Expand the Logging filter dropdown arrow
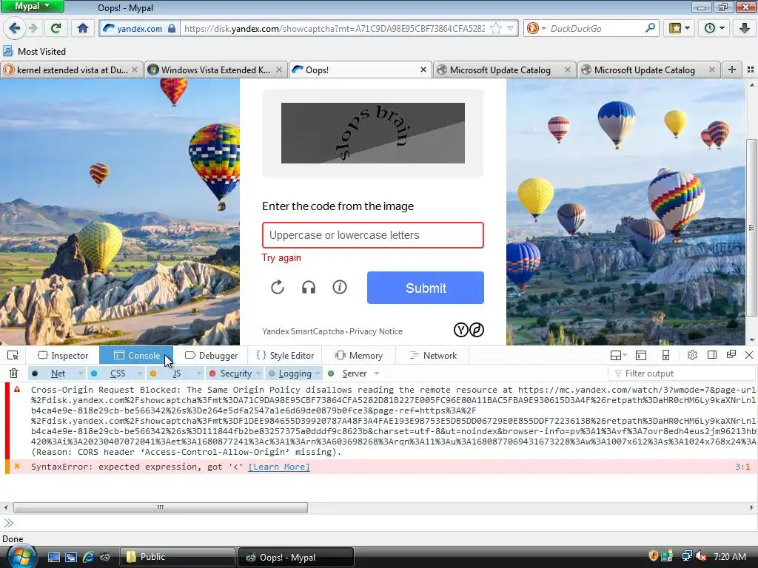Viewport: 758px width, 568px height. point(318,373)
